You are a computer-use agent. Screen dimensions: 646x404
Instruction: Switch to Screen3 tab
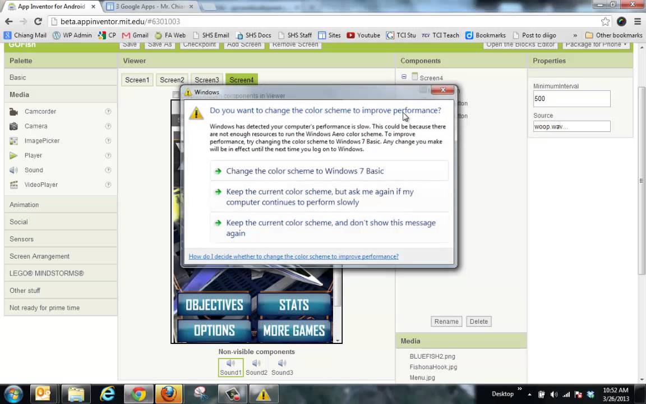pyautogui.click(x=207, y=80)
